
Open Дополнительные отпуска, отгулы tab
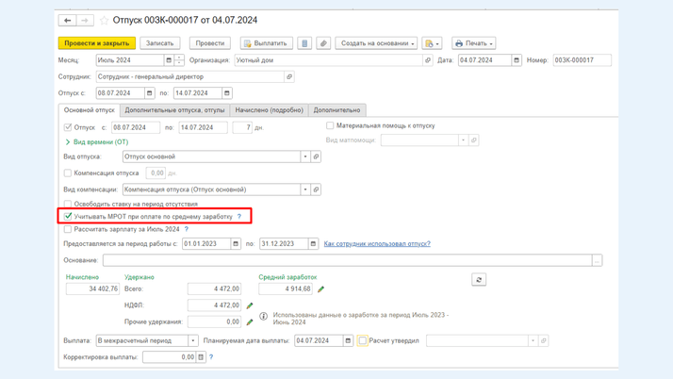pyautogui.click(x=174, y=110)
